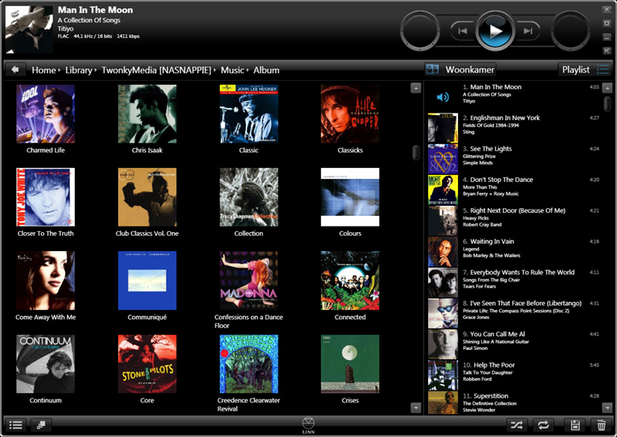The width and height of the screenshot is (617, 437).
Task: Delete playlist using the trash icon
Action: [601, 425]
